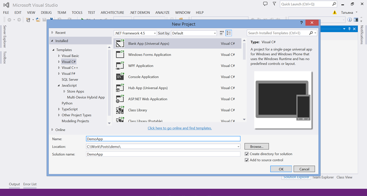The height and width of the screenshot is (196, 367).
Task: Click the toolbar icon right of the info icon
Action: point(356,20)
